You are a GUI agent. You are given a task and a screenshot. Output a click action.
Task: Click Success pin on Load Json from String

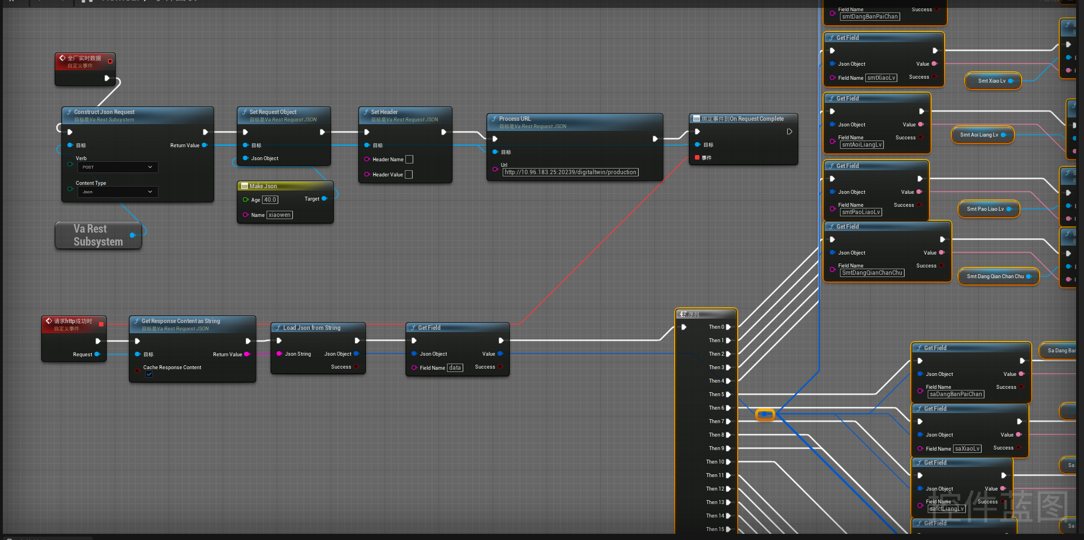(x=356, y=367)
